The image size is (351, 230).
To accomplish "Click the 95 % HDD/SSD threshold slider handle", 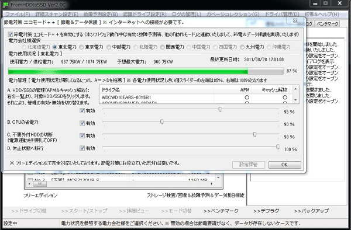I will (x=220, y=109).
